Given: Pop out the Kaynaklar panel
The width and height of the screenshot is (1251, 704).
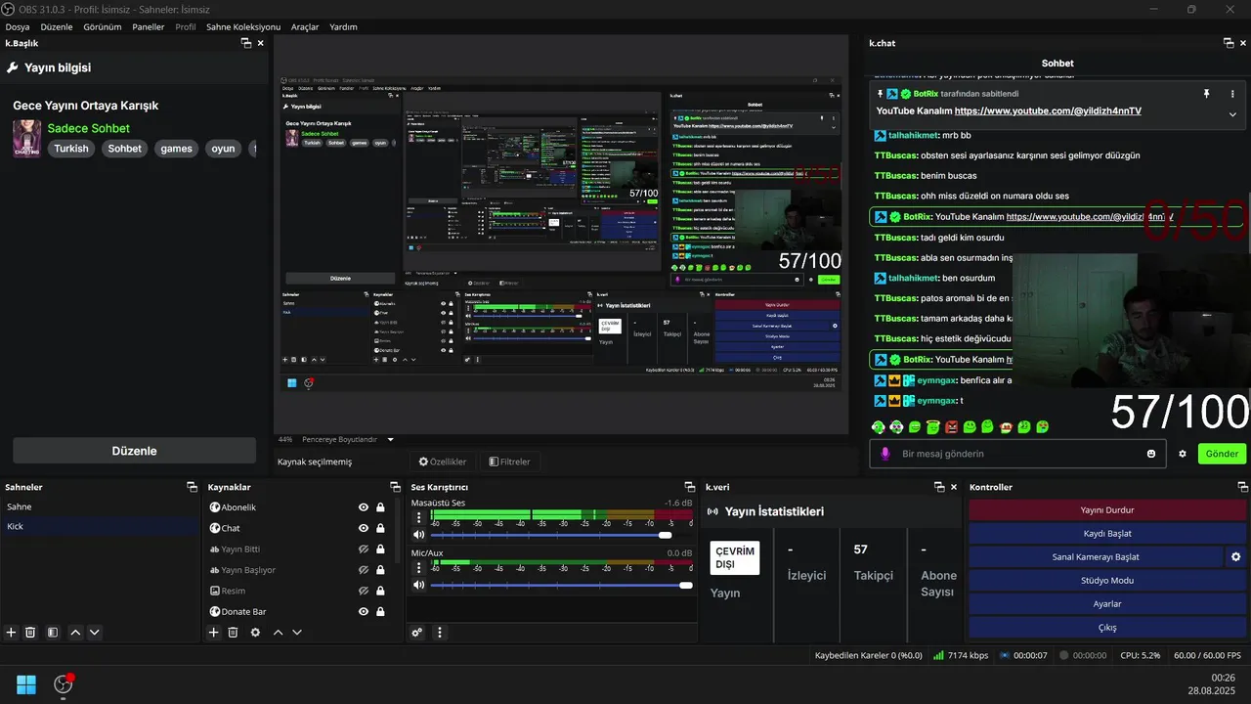Looking at the screenshot, I should [x=395, y=487].
